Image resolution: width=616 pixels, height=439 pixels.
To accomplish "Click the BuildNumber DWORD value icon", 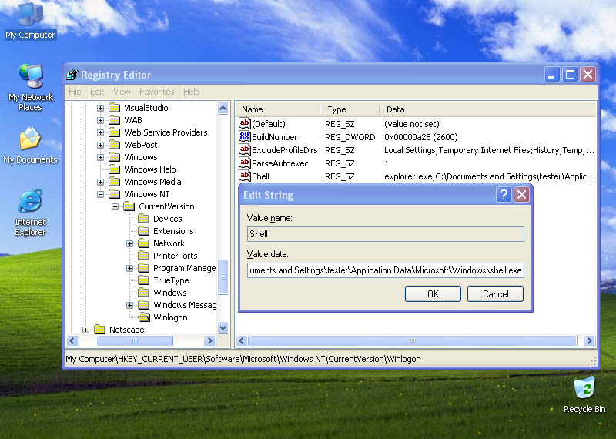I will (244, 137).
